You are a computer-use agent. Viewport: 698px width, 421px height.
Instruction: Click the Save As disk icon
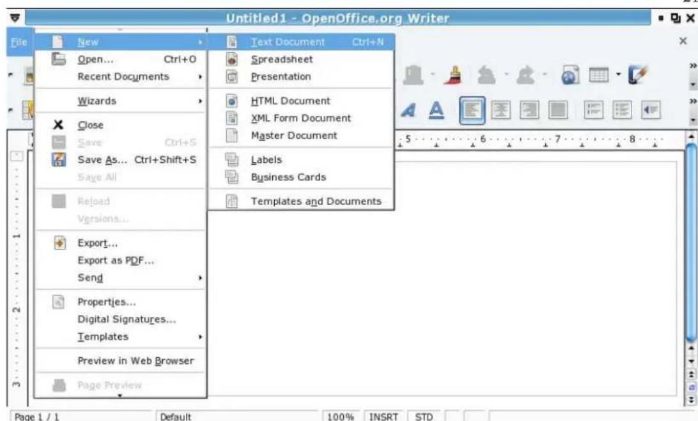59,159
